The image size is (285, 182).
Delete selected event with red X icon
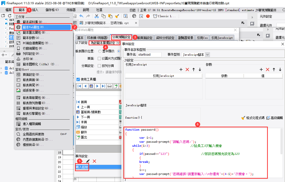pyautogui.click(x=94, y=161)
